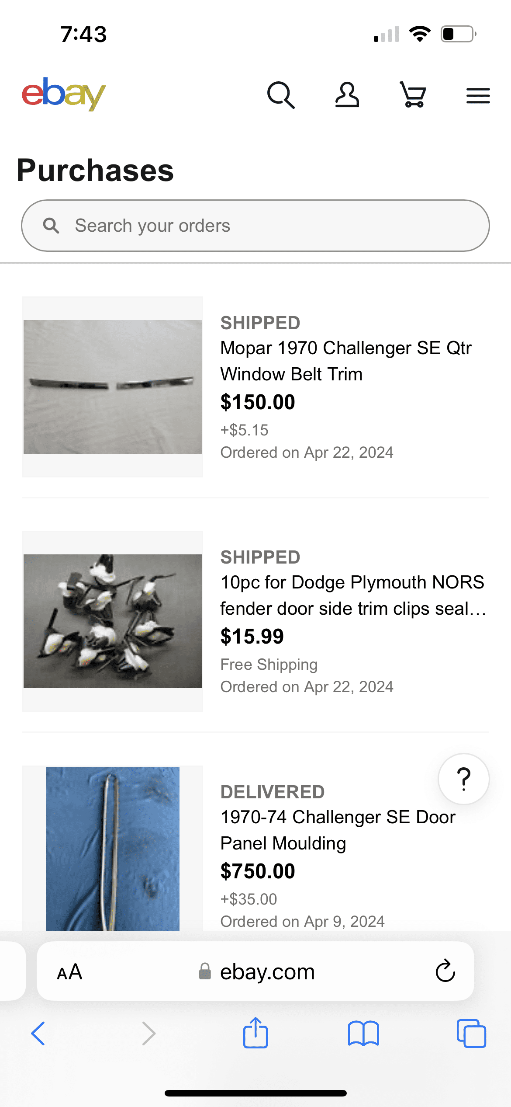511x1107 pixels.
Task: Tap the ebay.com address bar
Action: 256,971
